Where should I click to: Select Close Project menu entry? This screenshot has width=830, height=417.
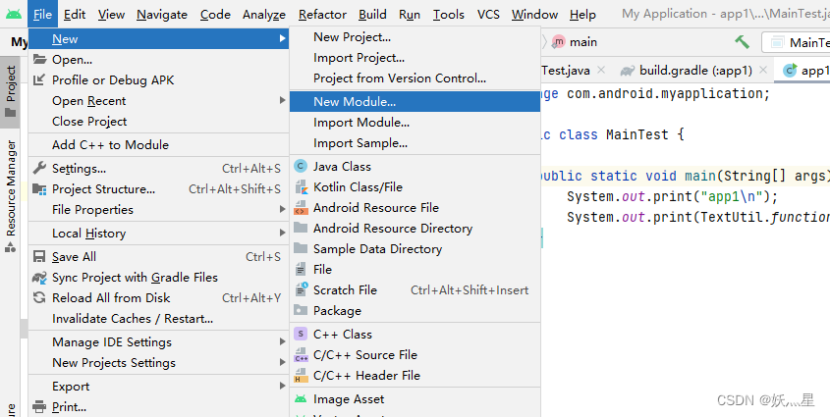click(x=159, y=121)
